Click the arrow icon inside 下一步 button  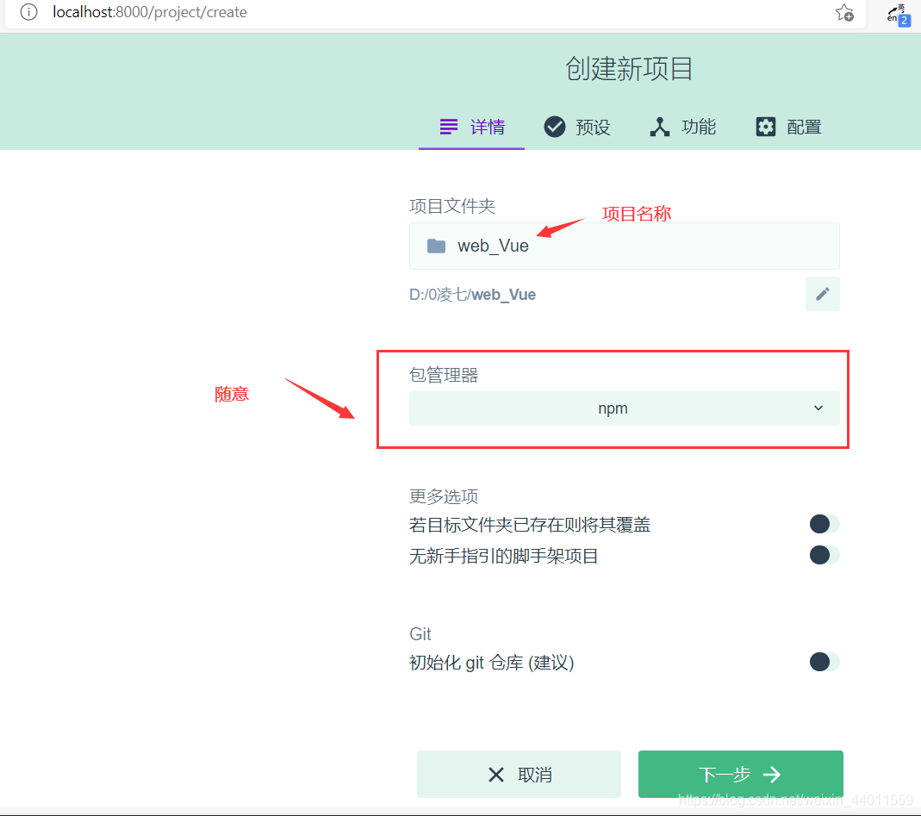click(x=773, y=774)
